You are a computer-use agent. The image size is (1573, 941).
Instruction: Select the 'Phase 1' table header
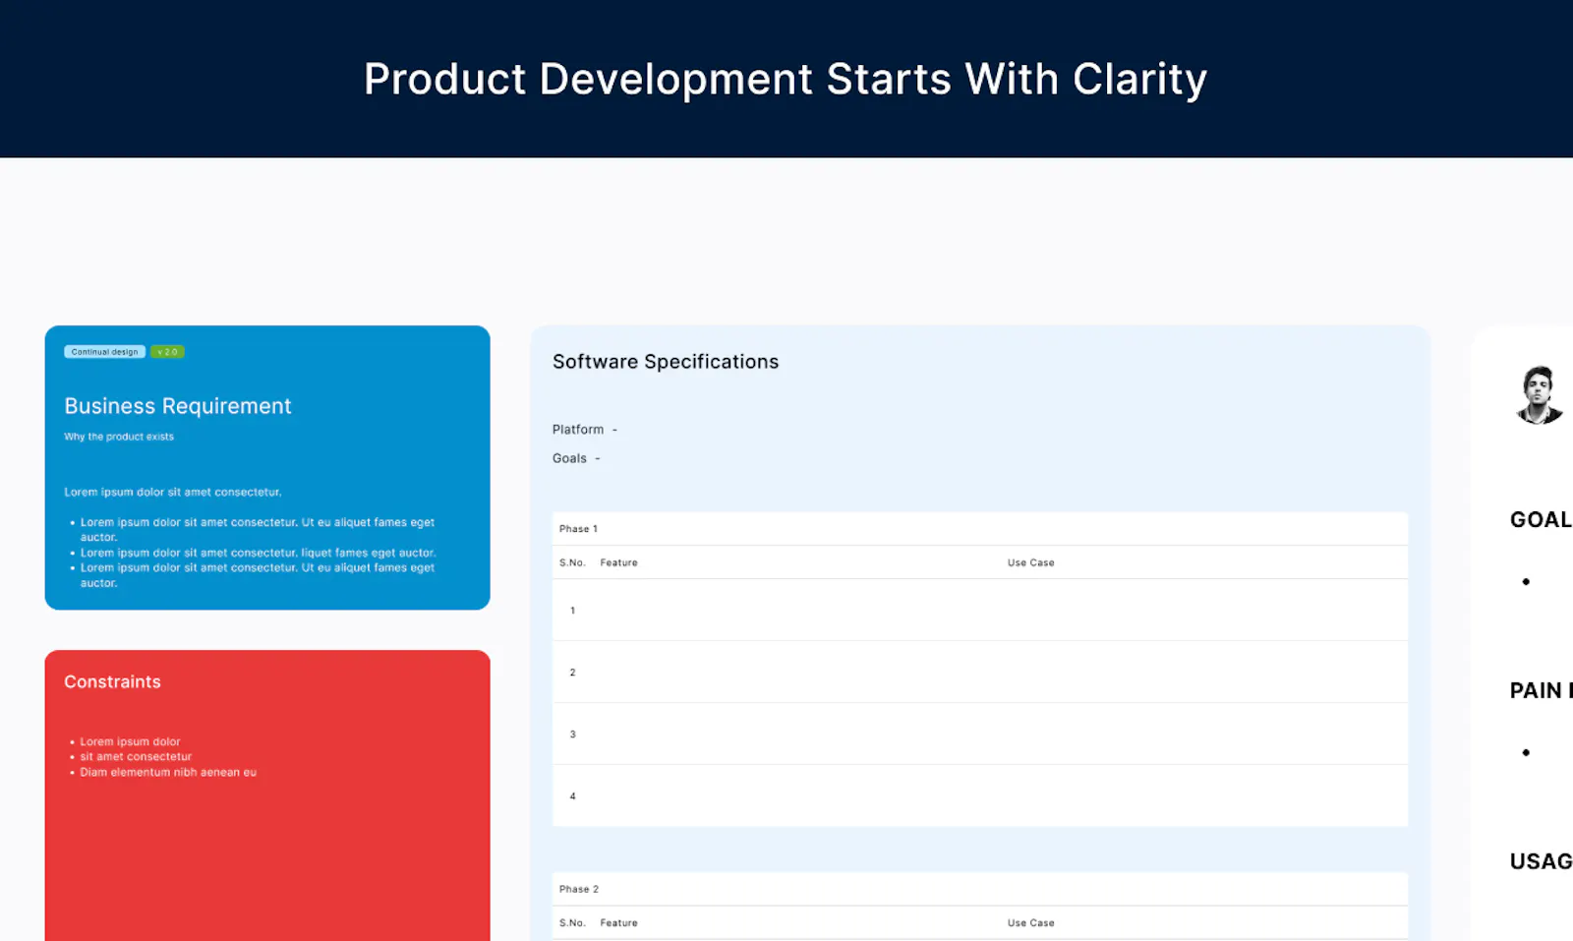pos(980,529)
